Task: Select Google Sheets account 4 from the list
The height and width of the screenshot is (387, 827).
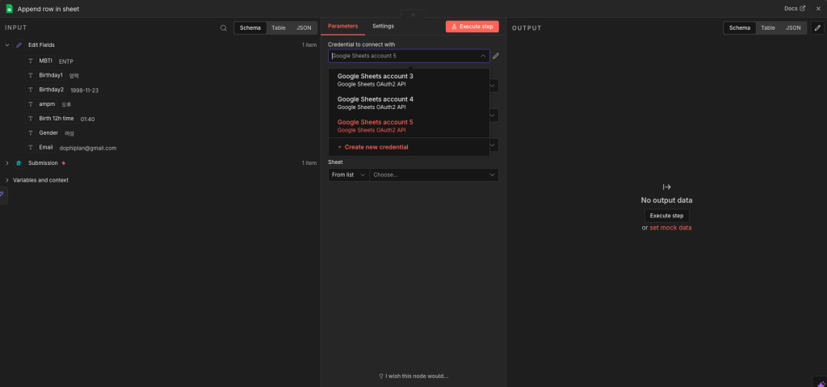Action: [x=375, y=103]
